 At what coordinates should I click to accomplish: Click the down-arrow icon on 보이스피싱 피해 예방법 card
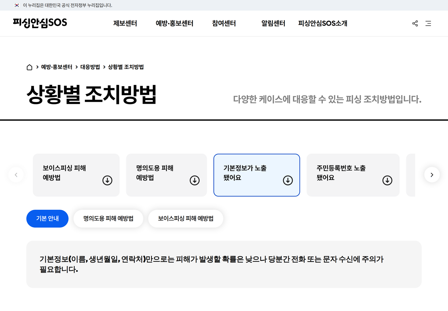(x=107, y=180)
